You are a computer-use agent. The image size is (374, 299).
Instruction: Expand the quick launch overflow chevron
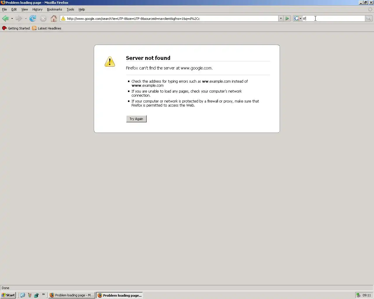pyautogui.click(x=43, y=294)
